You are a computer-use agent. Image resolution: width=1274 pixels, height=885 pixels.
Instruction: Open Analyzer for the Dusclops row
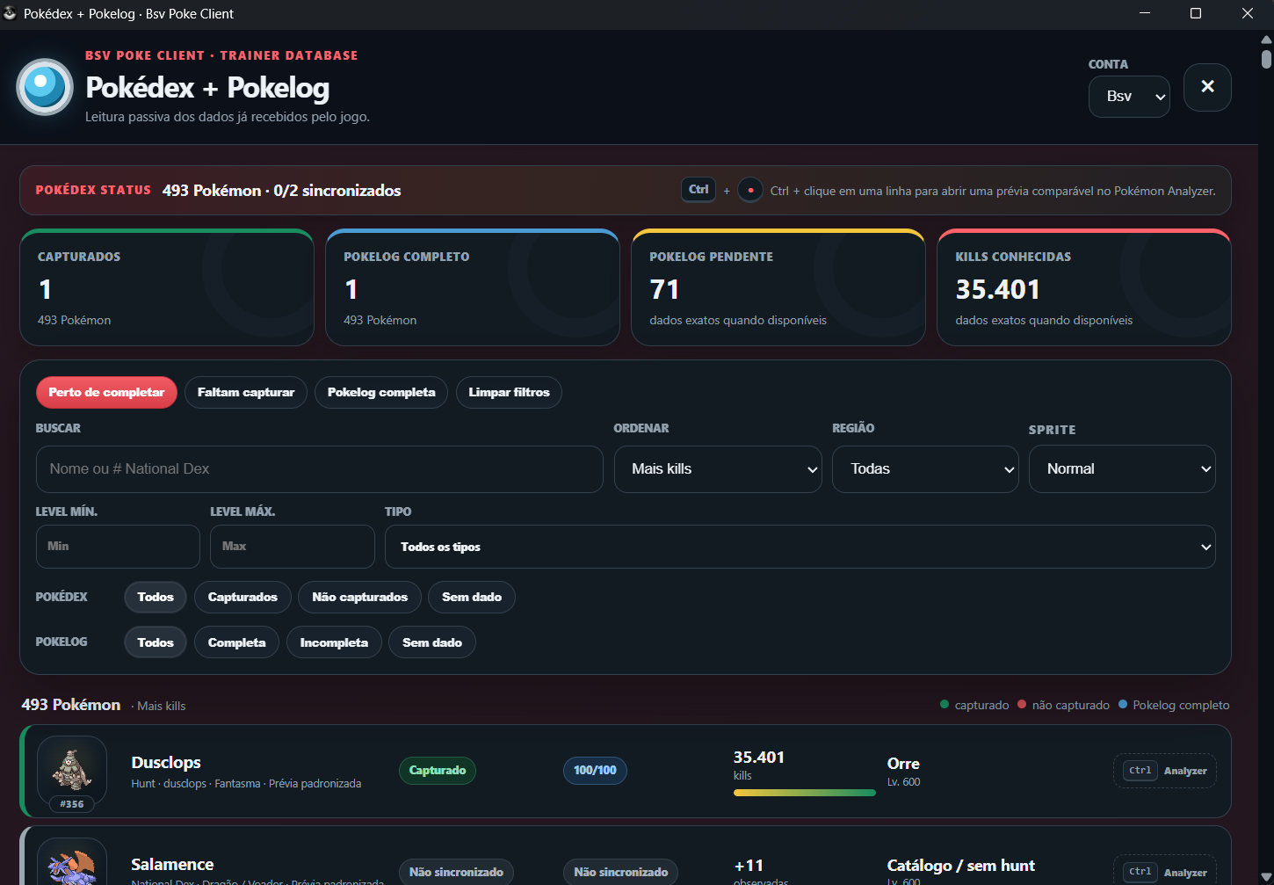point(1165,771)
